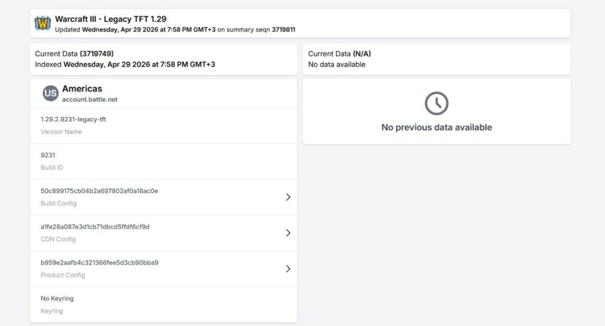Image resolution: width=605 pixels, height=326 pixels.
Task: Click the Indexed Wednesday, Apr 29 2026 timestamp
Action: click(x=125, y=64)
